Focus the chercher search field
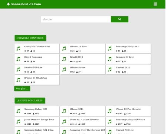This screenshot has width=167, height=134. 76,19
